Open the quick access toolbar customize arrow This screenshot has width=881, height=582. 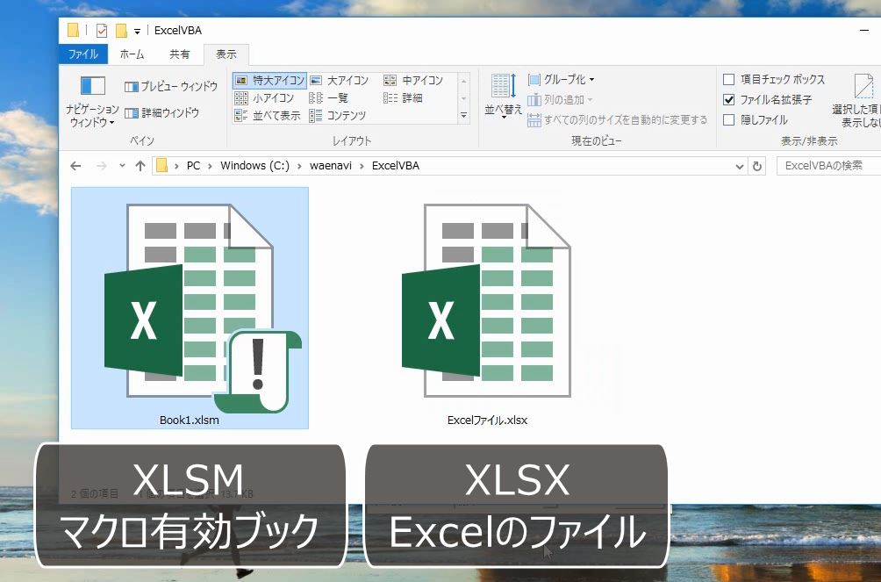pyautogui.click(x=137, y=32)
